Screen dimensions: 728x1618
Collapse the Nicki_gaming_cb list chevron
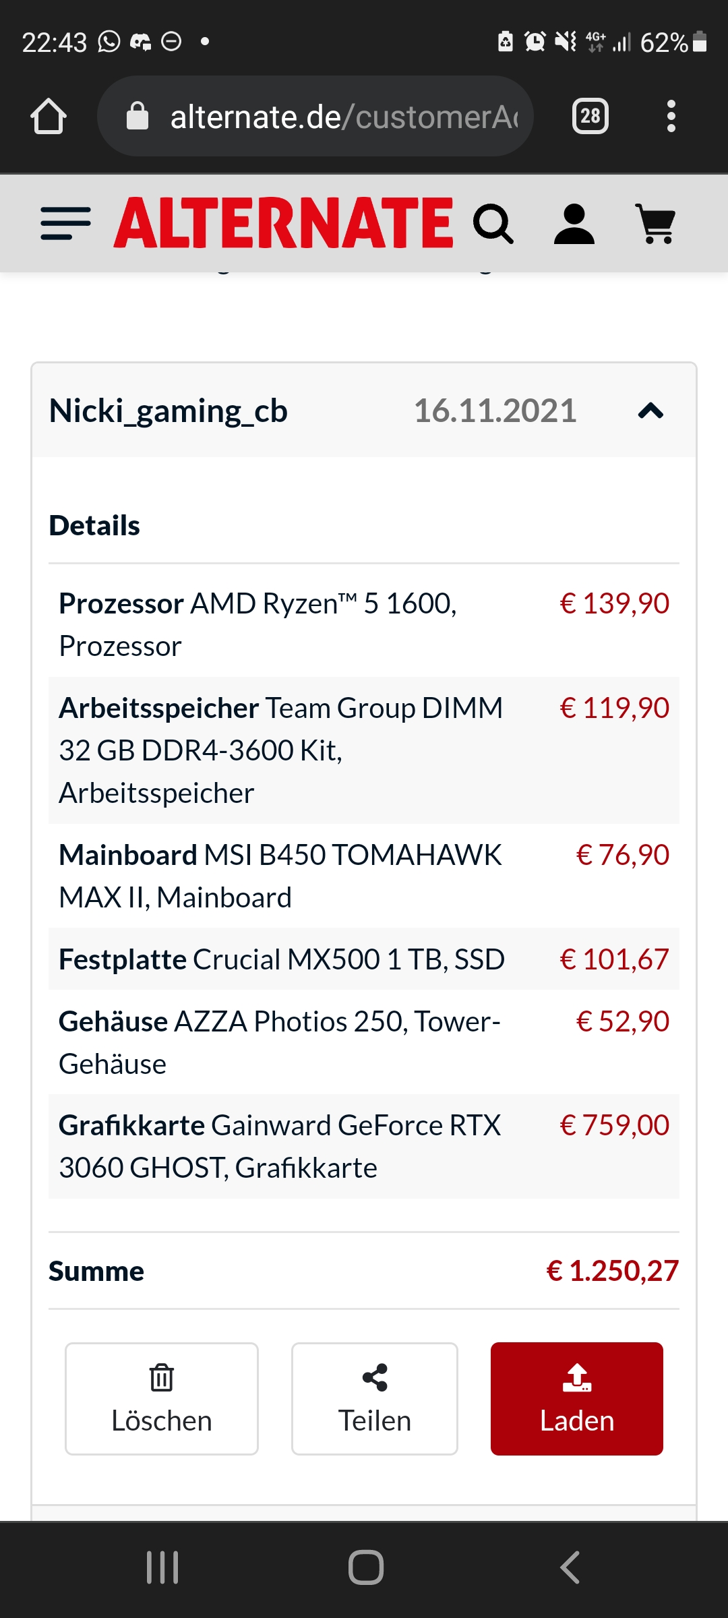coord(650,411)
